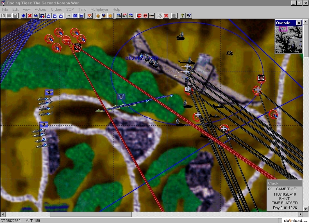
Task: Click the red no-entry circle icon
Action: pos(146,15)
